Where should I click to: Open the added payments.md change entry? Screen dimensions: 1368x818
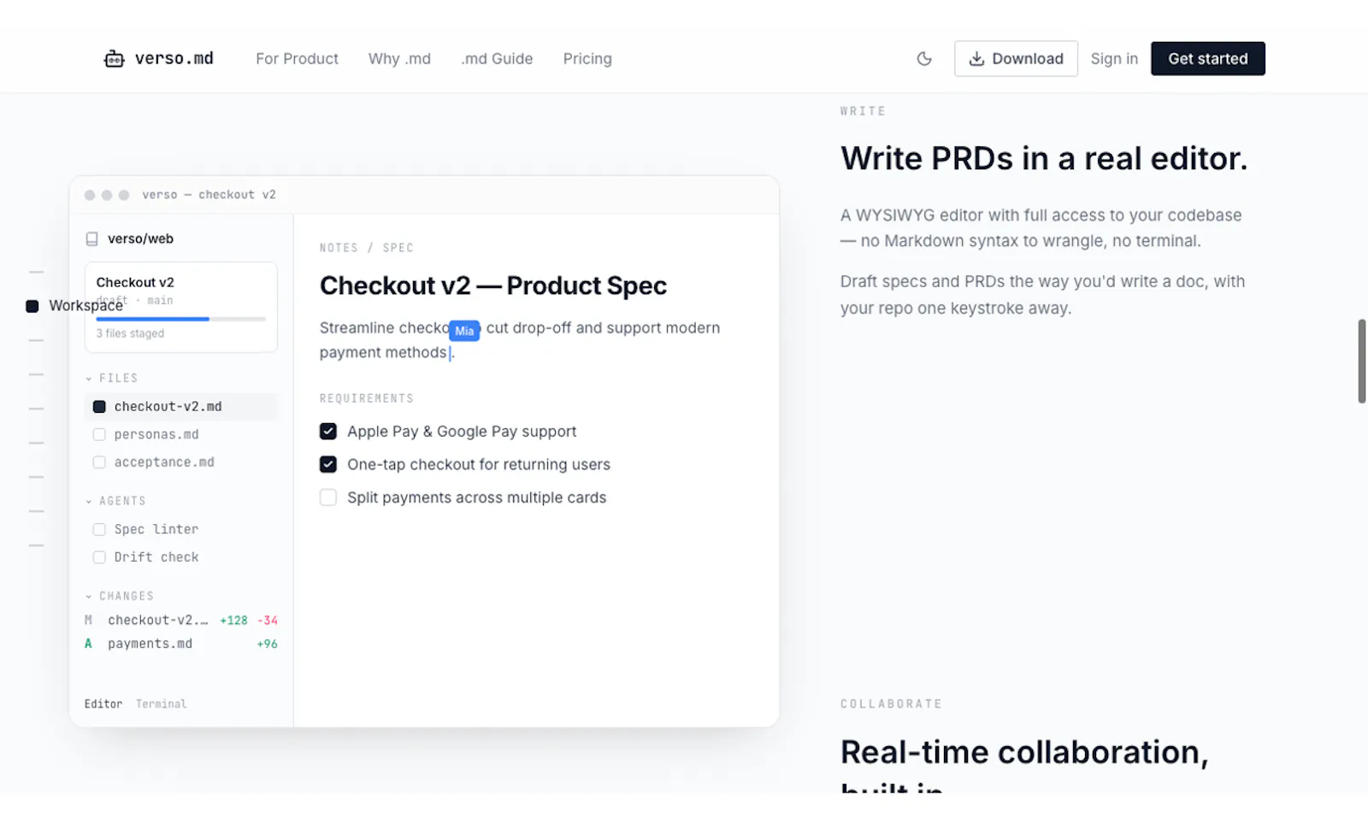181,644
